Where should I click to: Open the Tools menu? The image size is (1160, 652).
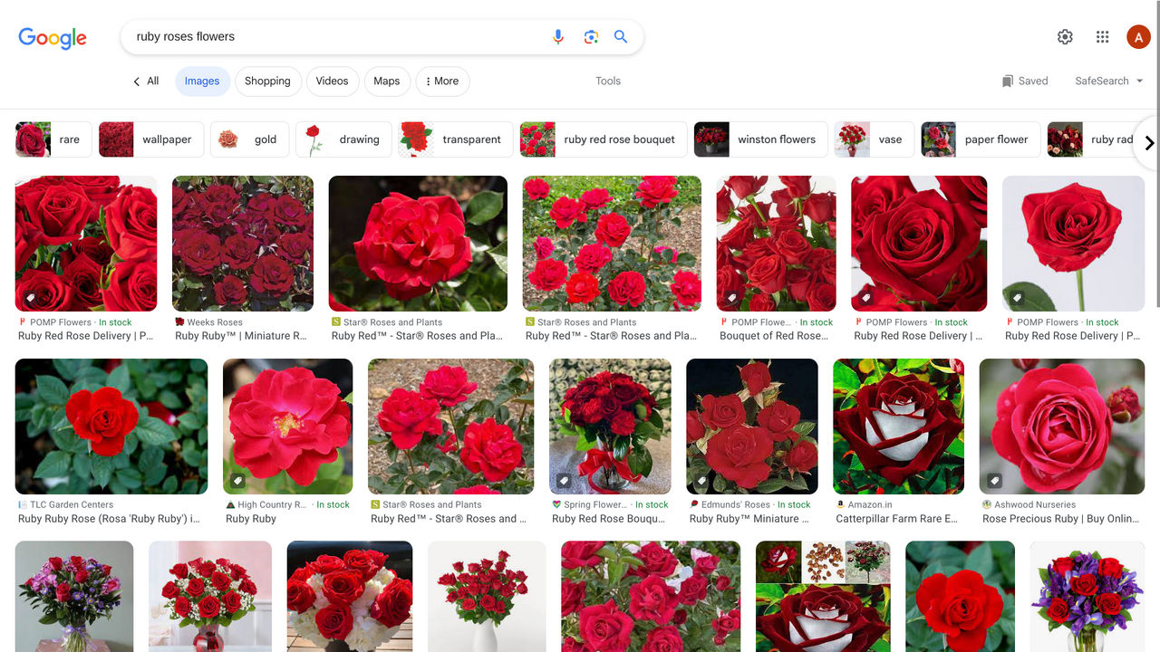tap(607, 81)
